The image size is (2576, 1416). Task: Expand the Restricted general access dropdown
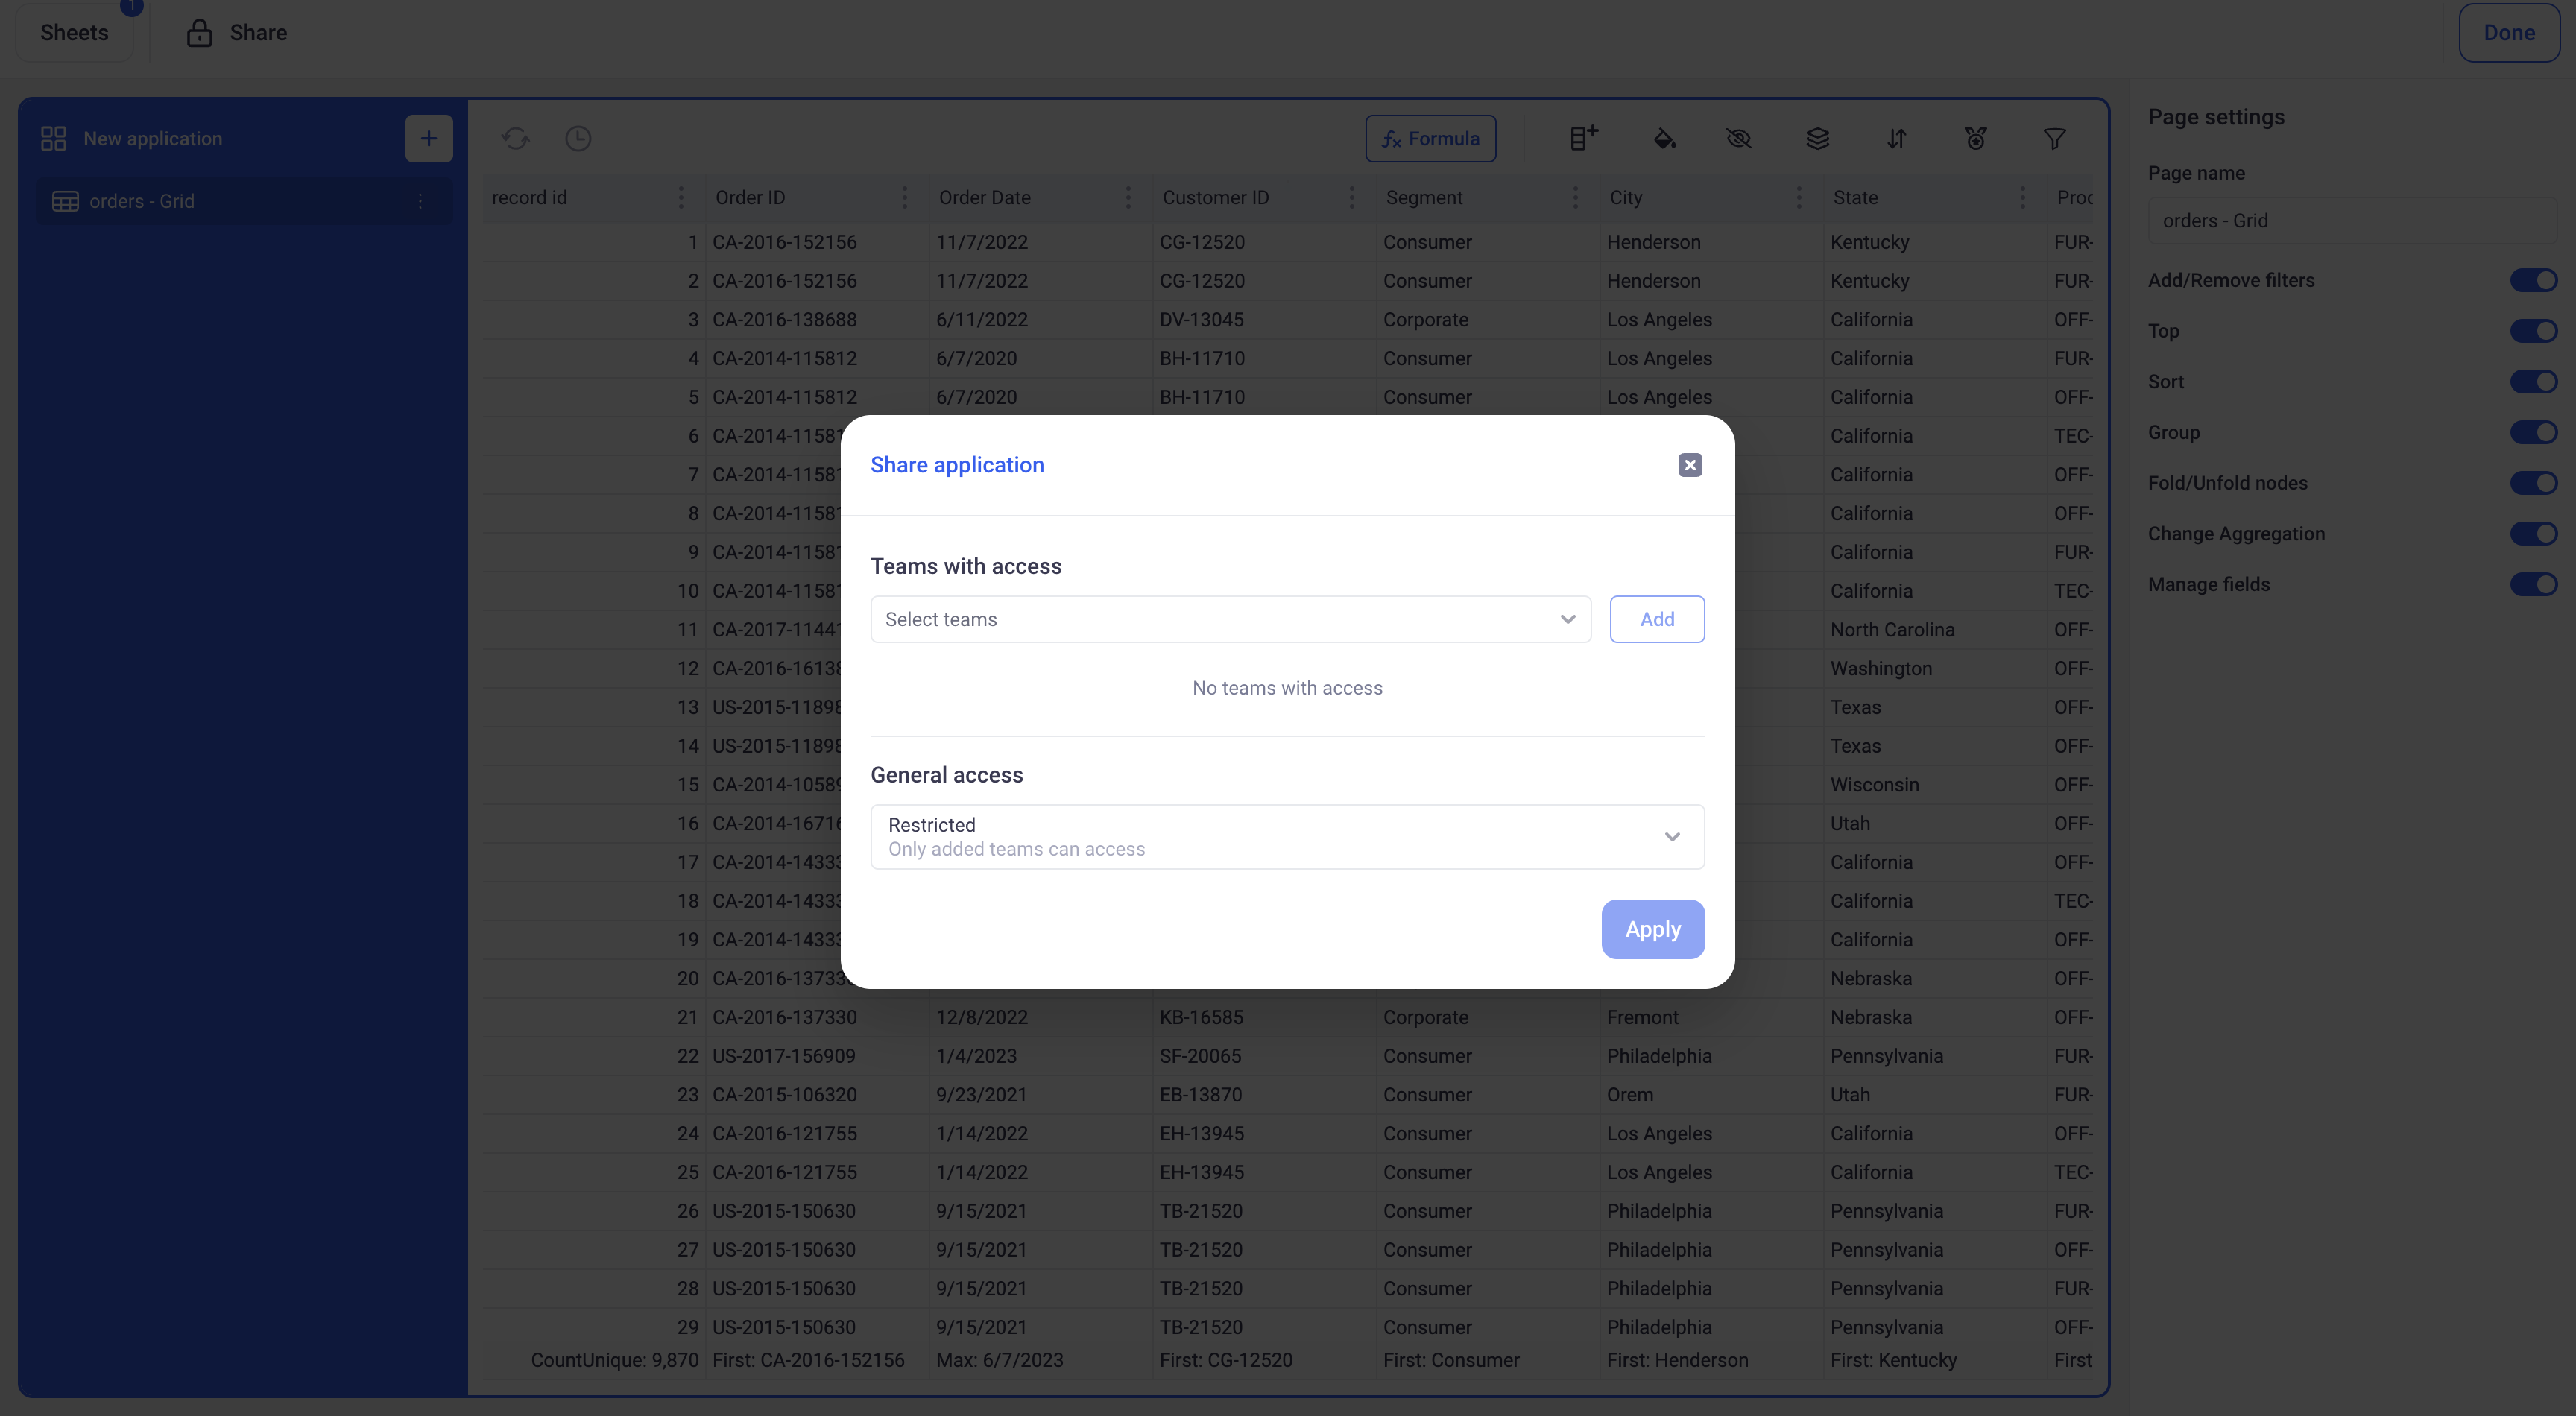click(x=1286, y=836)
